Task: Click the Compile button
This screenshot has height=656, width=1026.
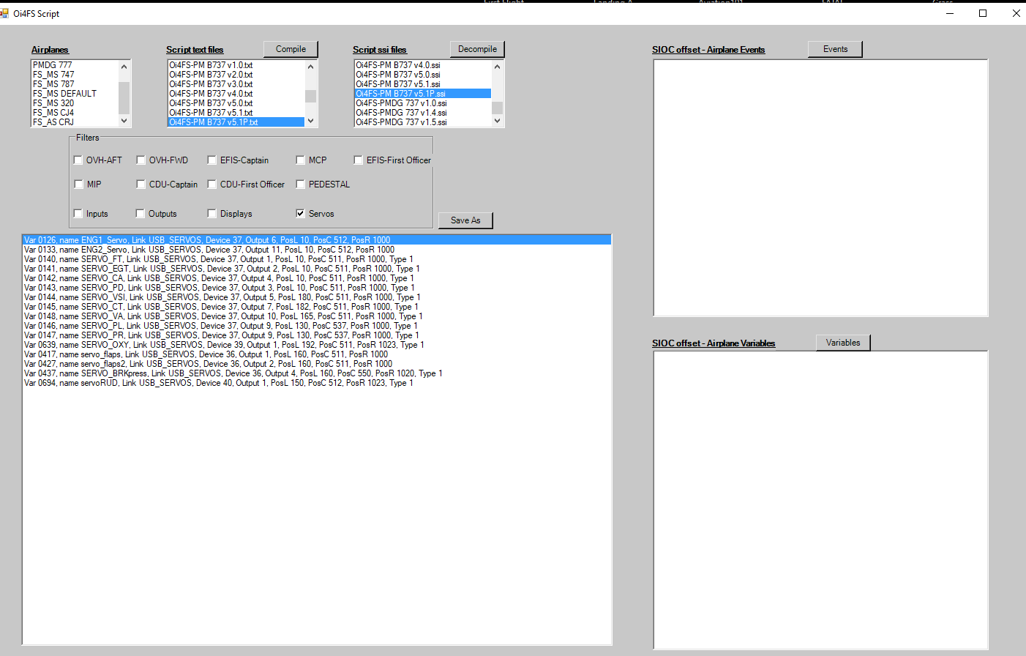Action: pyautogui.click(x=291, y=49)
